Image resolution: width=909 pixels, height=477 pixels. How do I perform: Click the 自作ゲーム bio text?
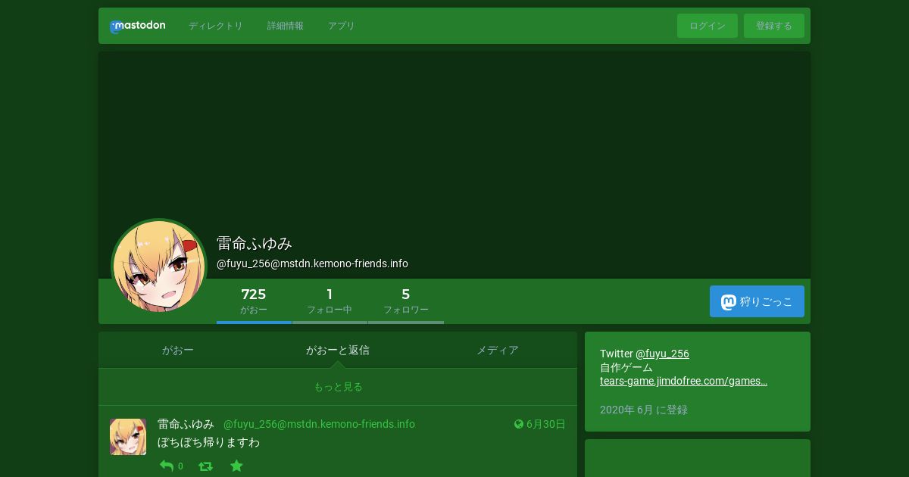click(x=626, y=367)
